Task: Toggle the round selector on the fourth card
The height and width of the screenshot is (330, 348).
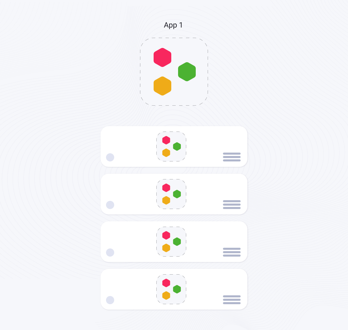Action: tap(110, 300)
